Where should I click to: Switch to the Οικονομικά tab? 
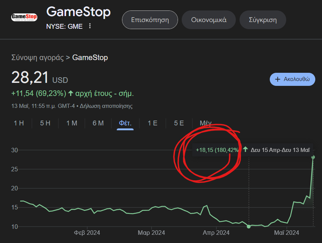point(209,20)
